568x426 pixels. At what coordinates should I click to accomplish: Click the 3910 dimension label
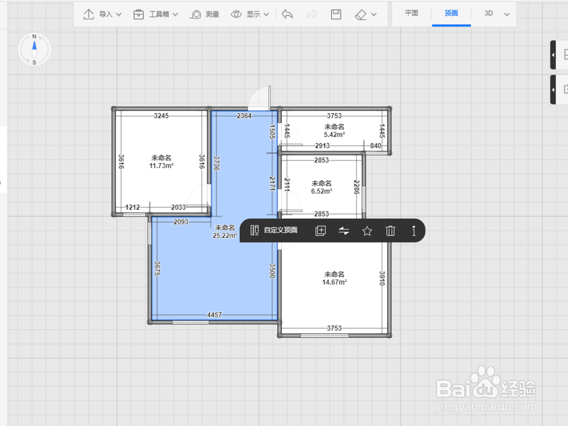click(x=382, y=278)
